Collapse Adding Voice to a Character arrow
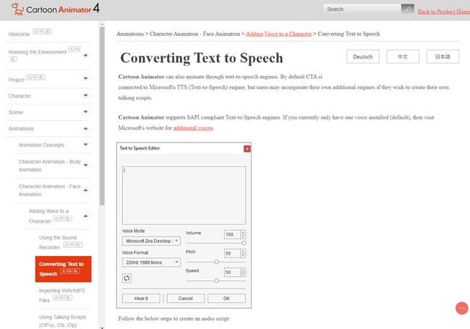Viewport: 470px width, 329px height. pyautogui.click(x=85, y=215)
